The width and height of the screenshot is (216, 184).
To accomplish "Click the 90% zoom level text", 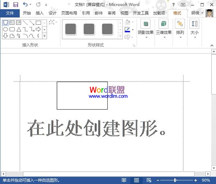I will tap(206, 180).
